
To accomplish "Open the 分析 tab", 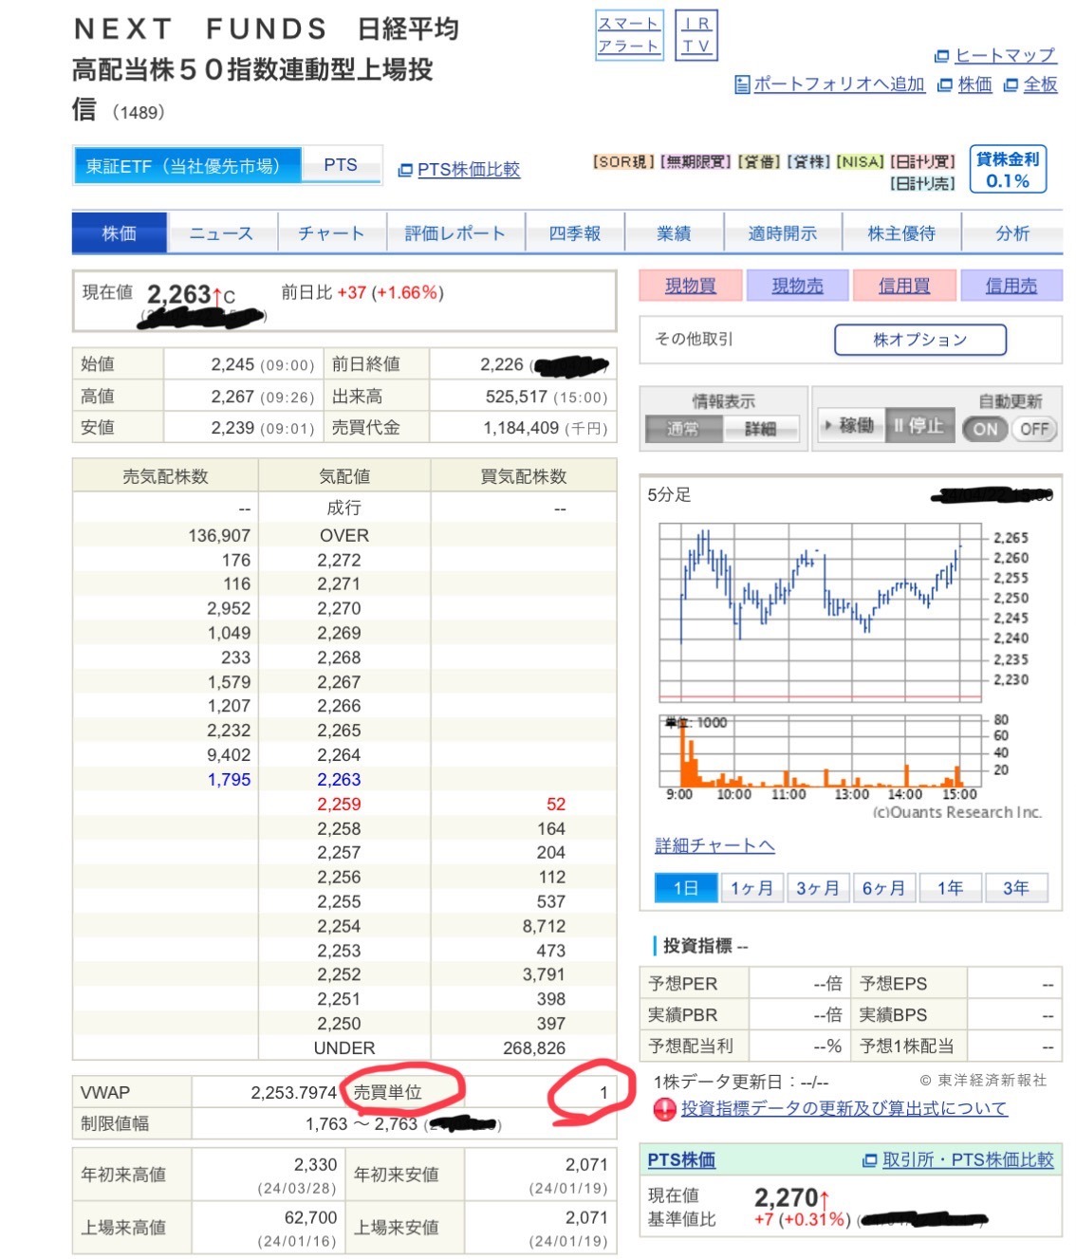I will (1012, 233).
